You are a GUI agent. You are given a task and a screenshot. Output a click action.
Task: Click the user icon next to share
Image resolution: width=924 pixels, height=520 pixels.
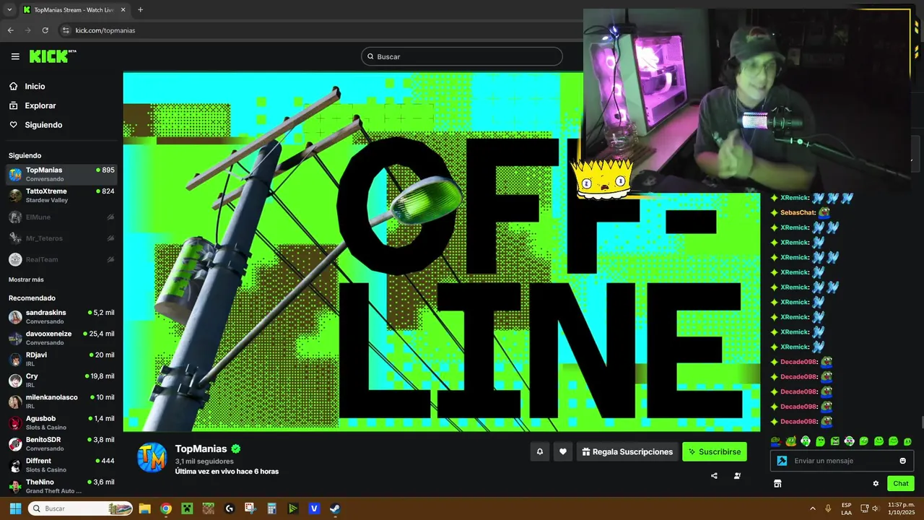click(x=737, y=476)
